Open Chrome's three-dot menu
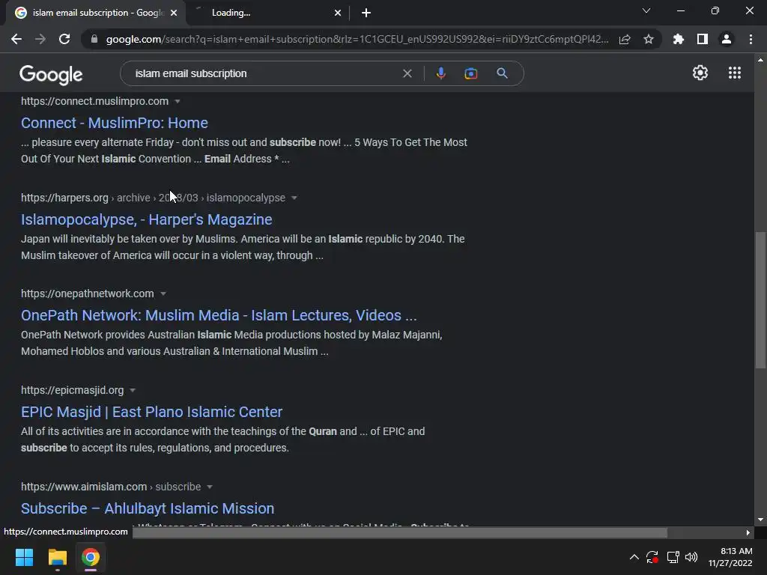767x575 pixels. pos(751,39)
